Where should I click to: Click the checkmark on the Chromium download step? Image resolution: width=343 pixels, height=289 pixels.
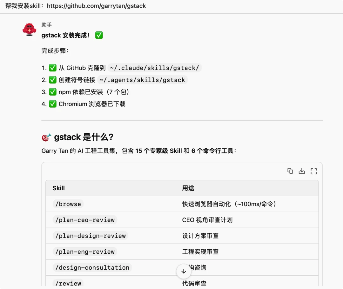[x=53, y=104]
